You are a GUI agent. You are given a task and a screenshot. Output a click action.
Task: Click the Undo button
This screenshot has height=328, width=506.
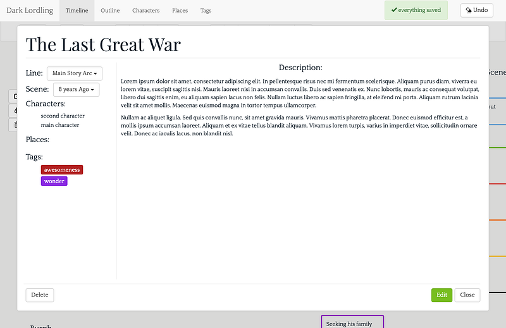[x=477, y=10]
